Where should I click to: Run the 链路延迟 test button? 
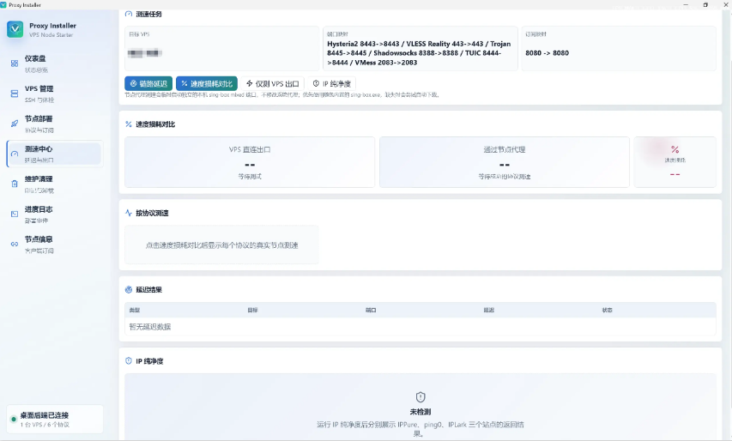(148, 83)
